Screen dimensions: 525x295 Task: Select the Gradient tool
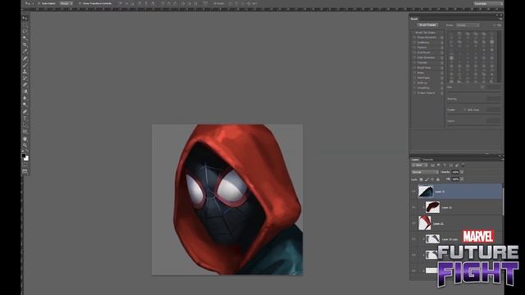(25, 92)
